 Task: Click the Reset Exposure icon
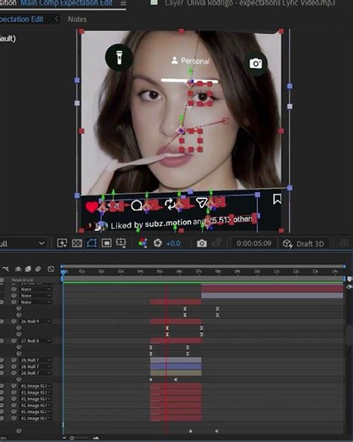tap(158, 243)
